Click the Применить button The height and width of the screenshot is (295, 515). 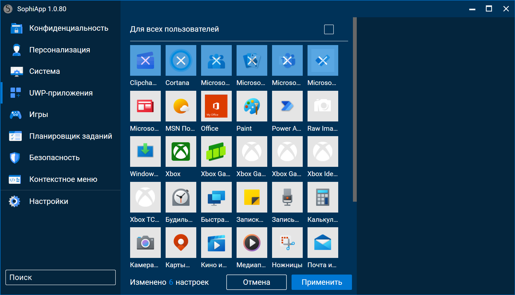(322, 282)
